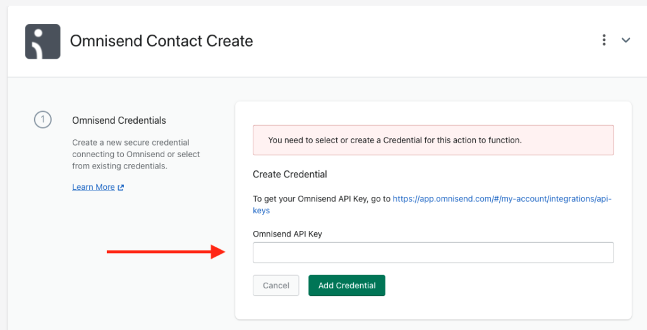Open the Learn More link
Screen dimensions: 647x330
pos(94,187)
